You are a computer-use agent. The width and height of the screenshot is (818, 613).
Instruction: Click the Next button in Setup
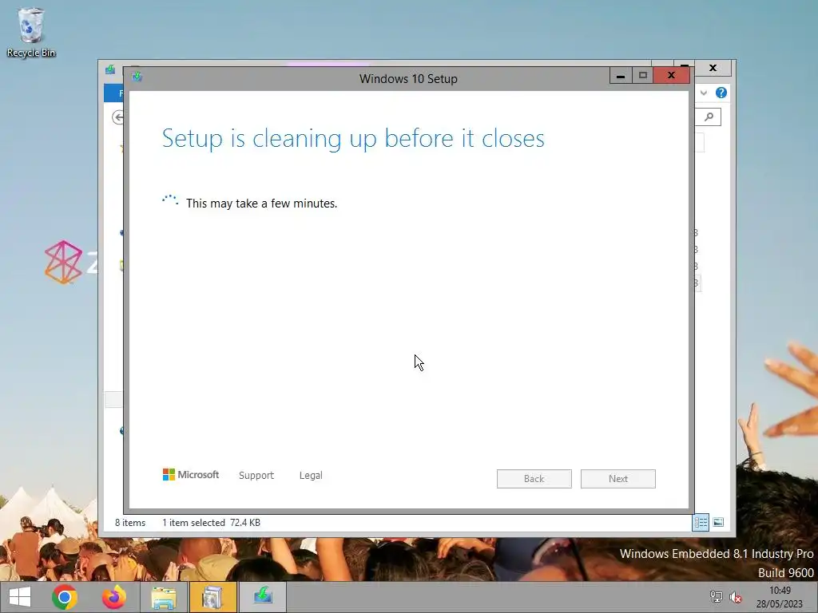click(618, 479)
